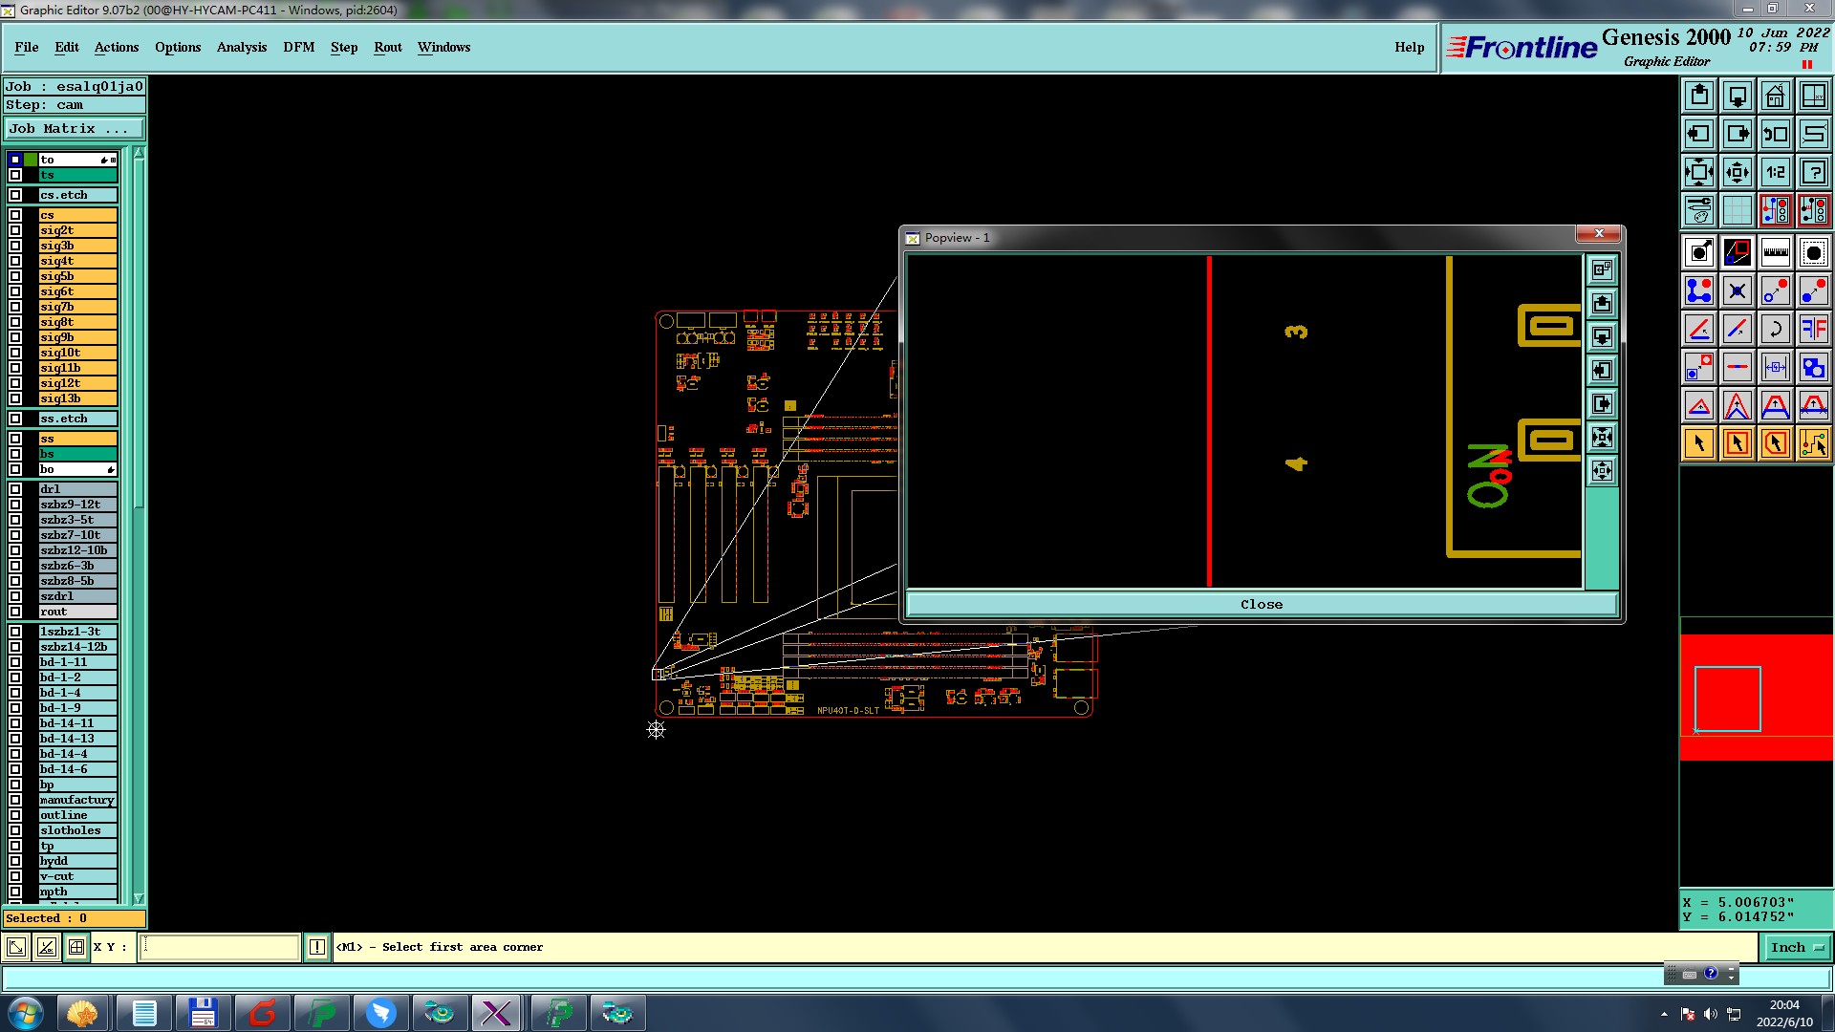The height and width of the screenshot is (1032, 1835).
Task: Click the mirror F flip icon
Action: pos(1813,329)
